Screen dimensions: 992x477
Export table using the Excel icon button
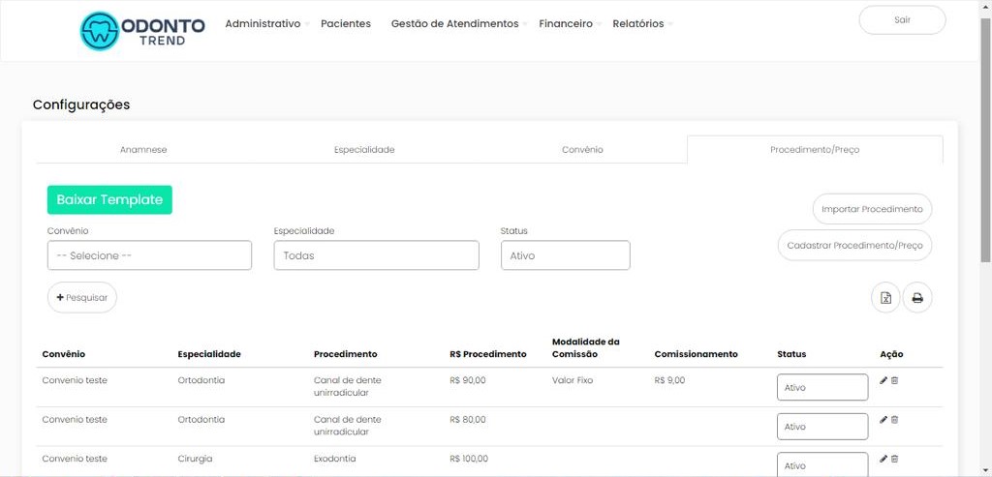point(885,298)
